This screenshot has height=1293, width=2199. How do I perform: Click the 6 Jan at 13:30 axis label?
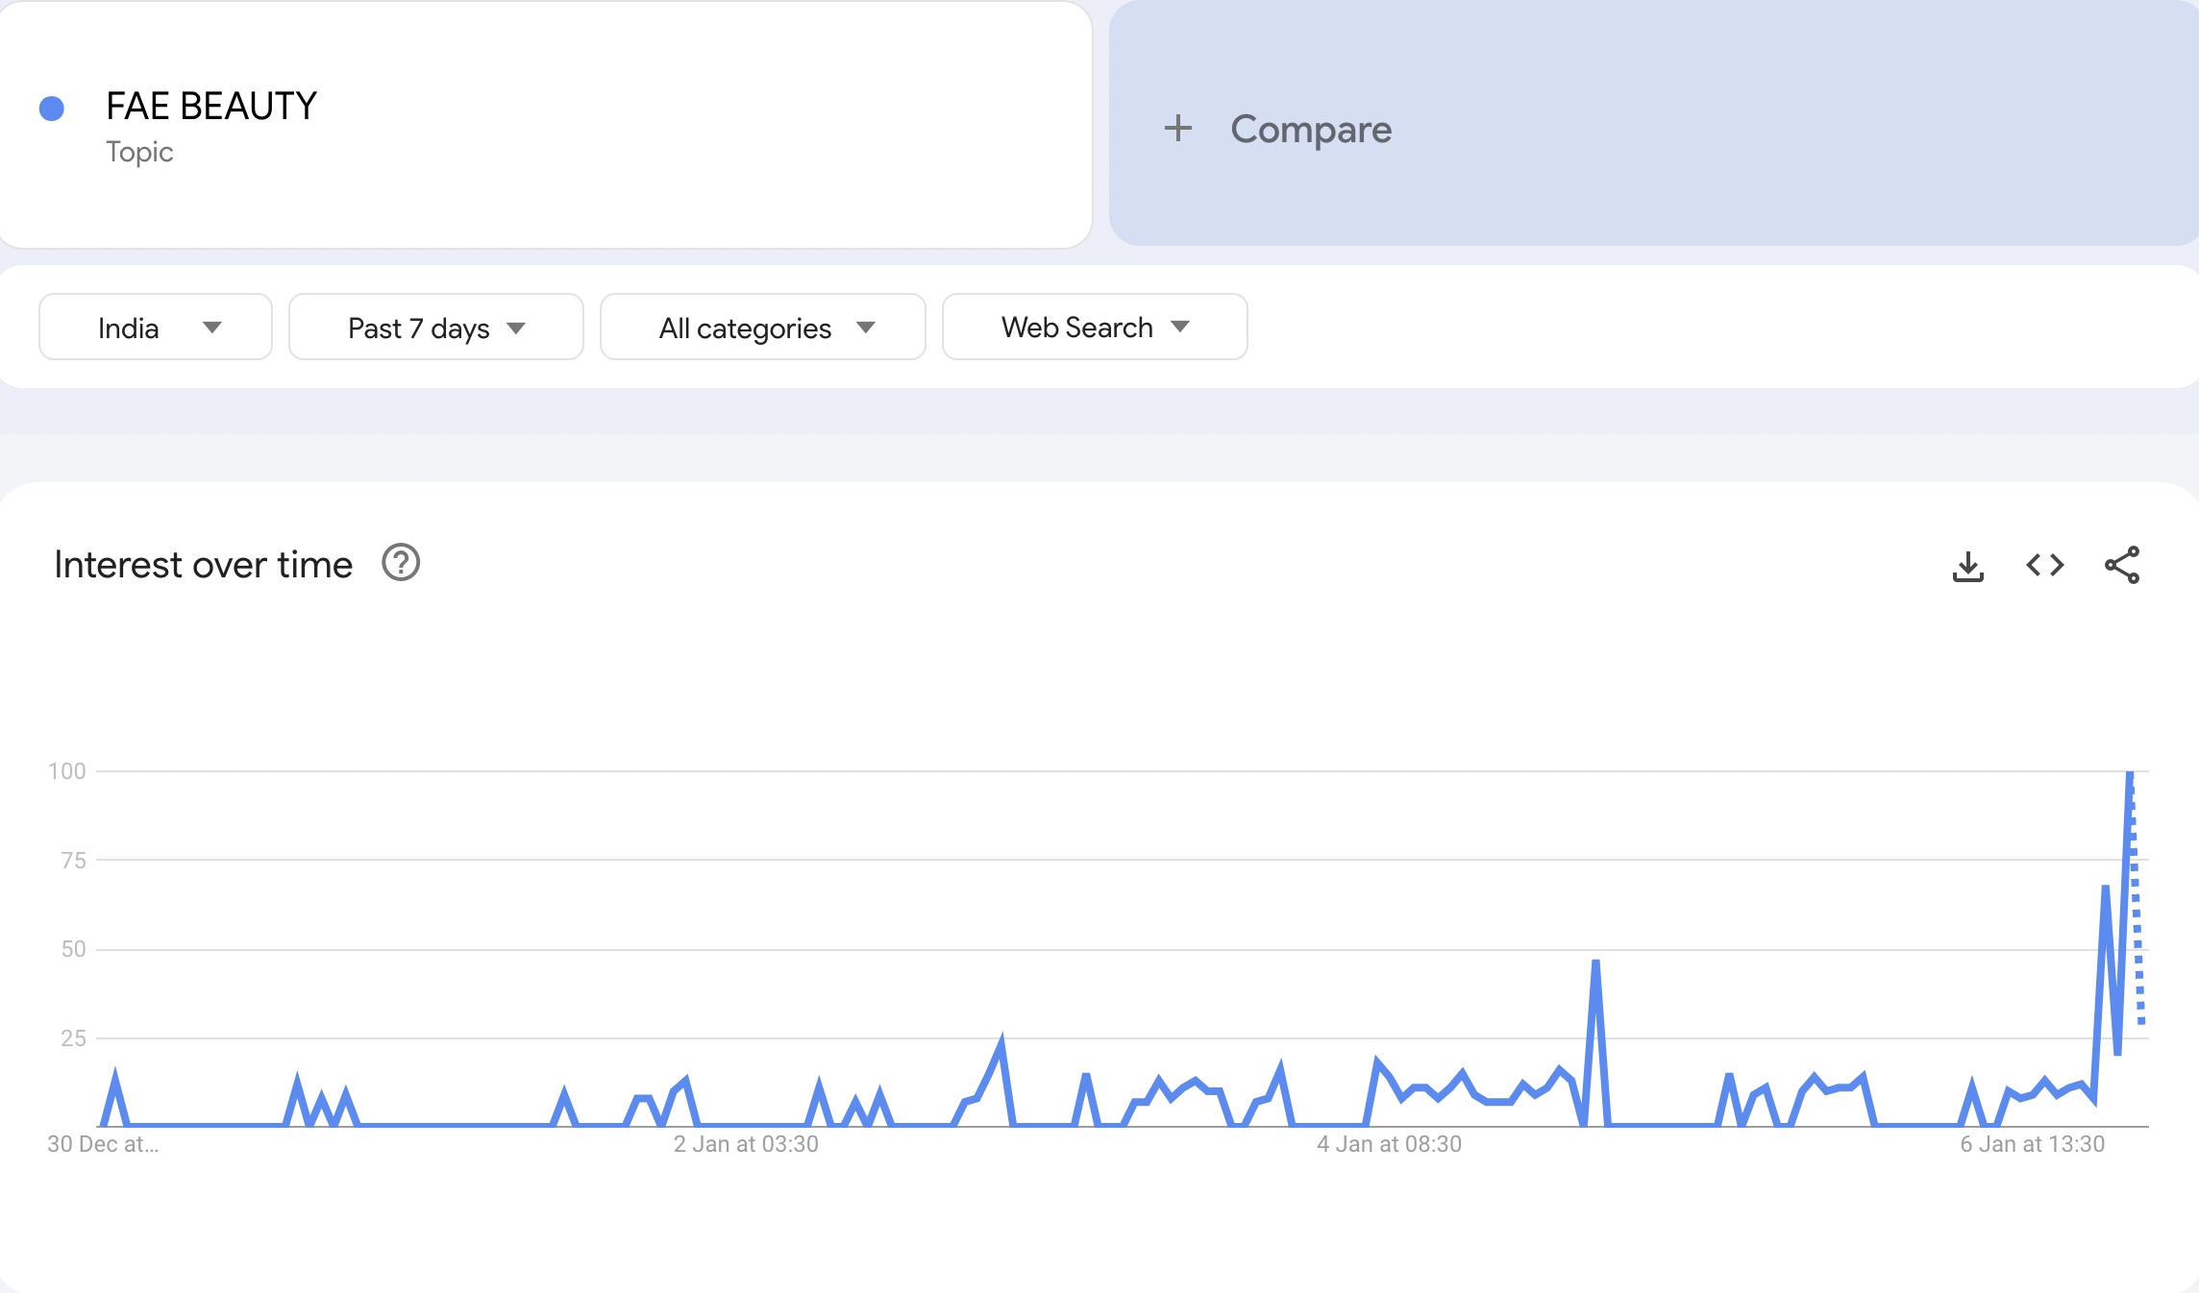[x=2032, y=1144]
